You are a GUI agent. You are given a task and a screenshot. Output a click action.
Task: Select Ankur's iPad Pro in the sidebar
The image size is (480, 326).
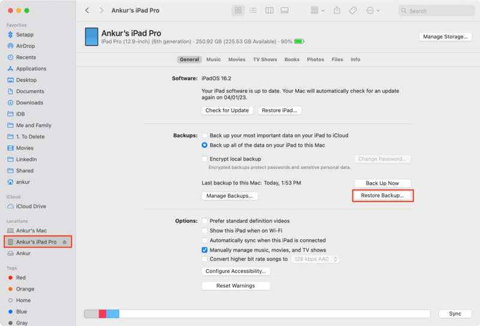coord(36,242)
